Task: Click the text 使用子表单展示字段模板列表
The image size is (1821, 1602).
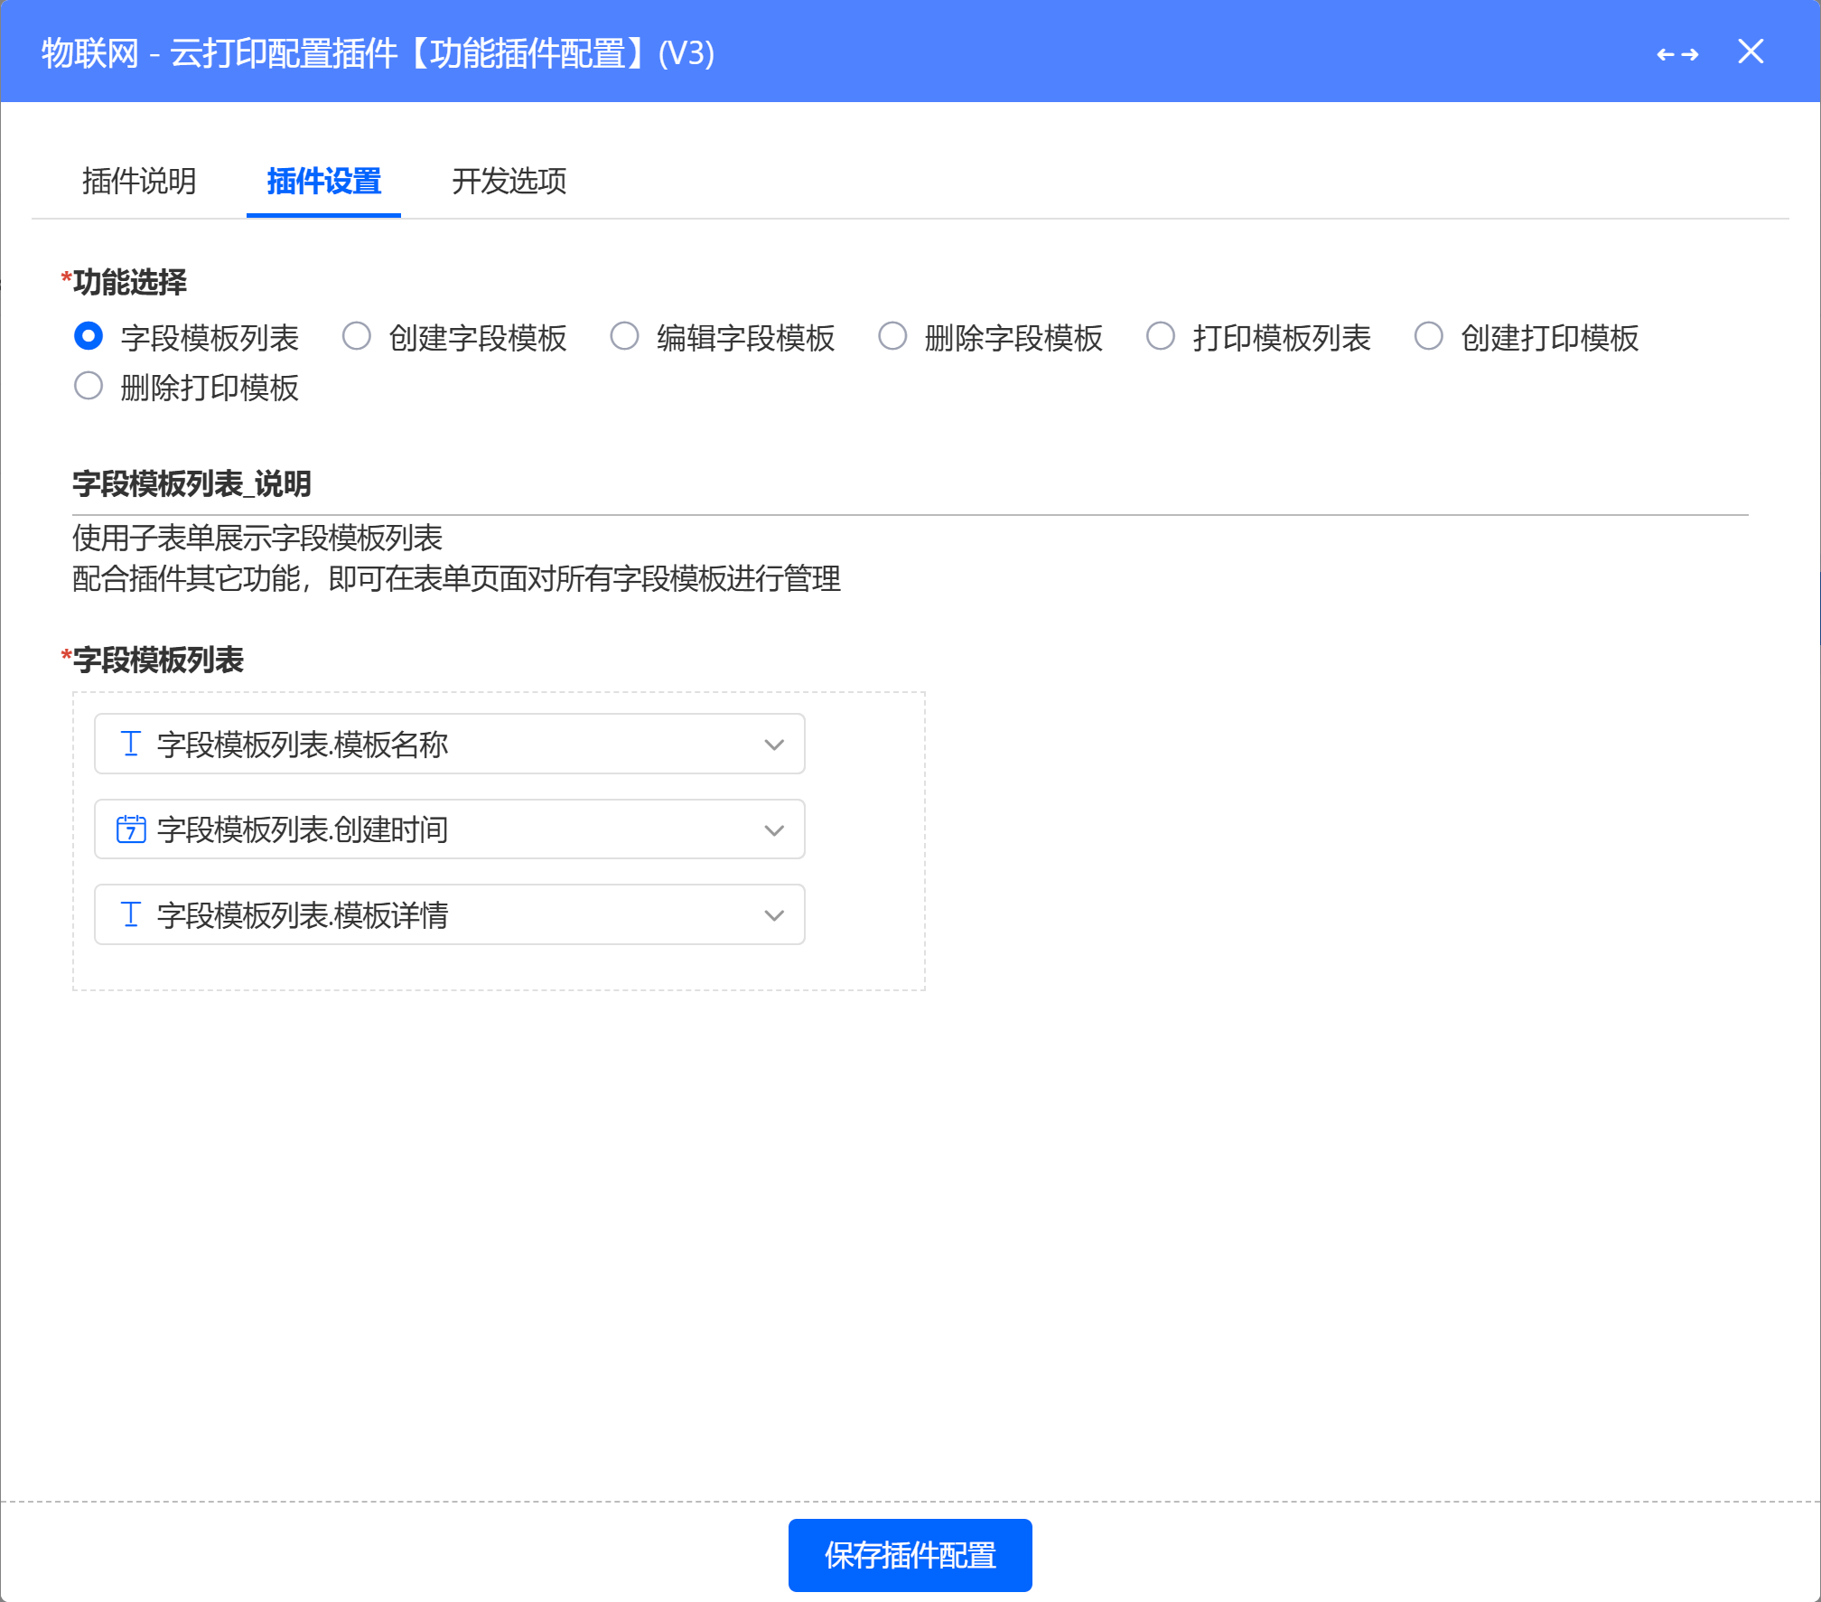Action: [257, 539]
